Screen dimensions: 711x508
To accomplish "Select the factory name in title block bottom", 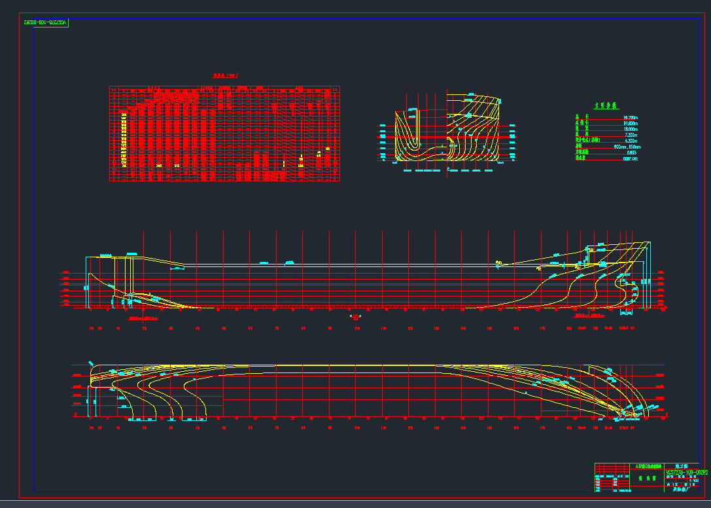I will coord(682,489).
